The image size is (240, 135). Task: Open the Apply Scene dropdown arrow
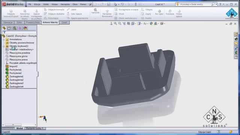click(x=158, y=24)
